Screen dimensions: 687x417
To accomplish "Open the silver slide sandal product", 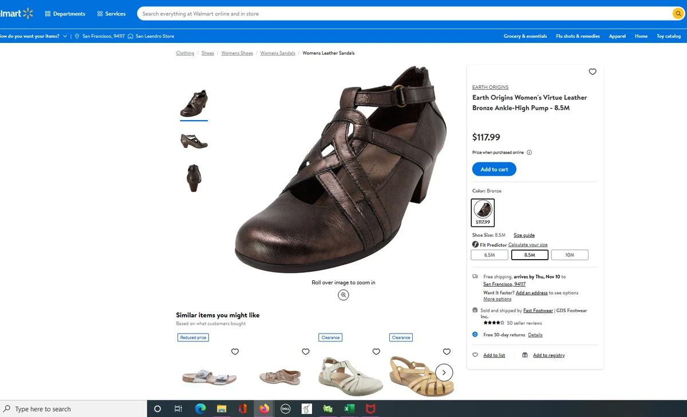I will tap(209, 376).
